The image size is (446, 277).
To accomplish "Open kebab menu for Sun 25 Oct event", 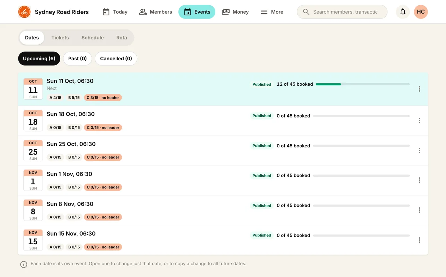I will point(420,151).
